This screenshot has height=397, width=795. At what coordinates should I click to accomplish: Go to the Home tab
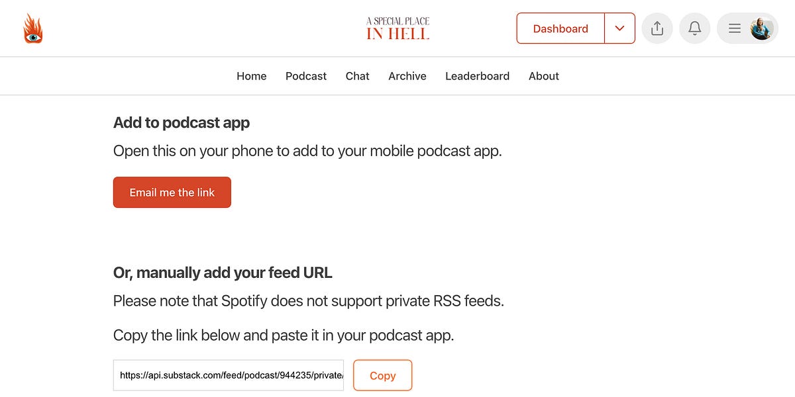(x=251, y=75)
